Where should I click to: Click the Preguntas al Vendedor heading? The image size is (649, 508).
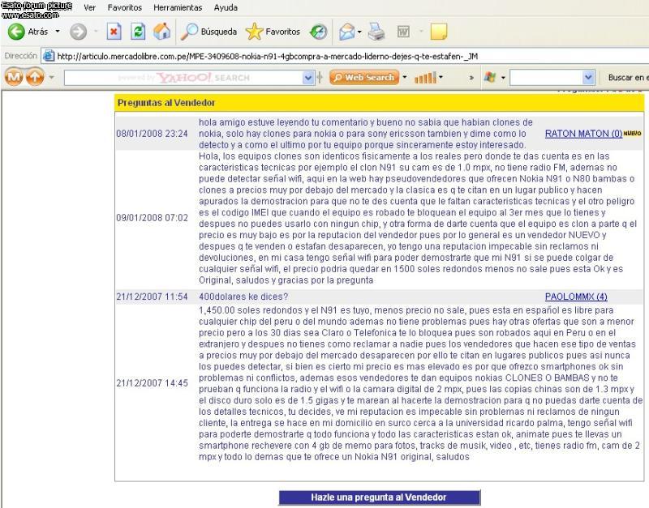click(x=166, y=103)
